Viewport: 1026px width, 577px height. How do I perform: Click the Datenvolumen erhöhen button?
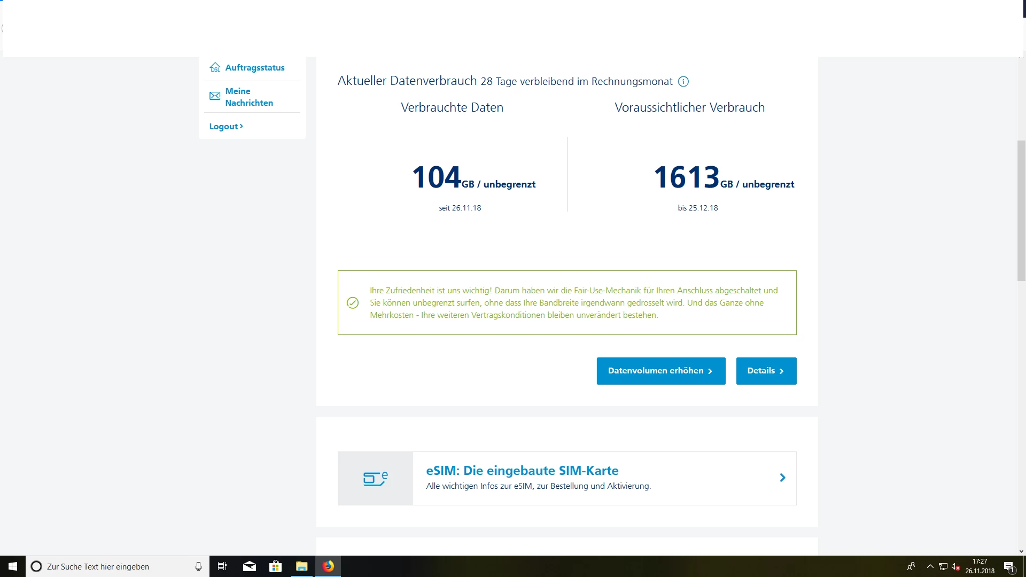tap(660, 371)
